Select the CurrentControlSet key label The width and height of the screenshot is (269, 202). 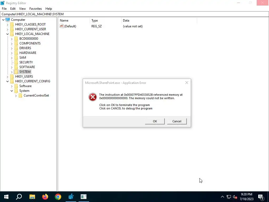click(36, 95)
